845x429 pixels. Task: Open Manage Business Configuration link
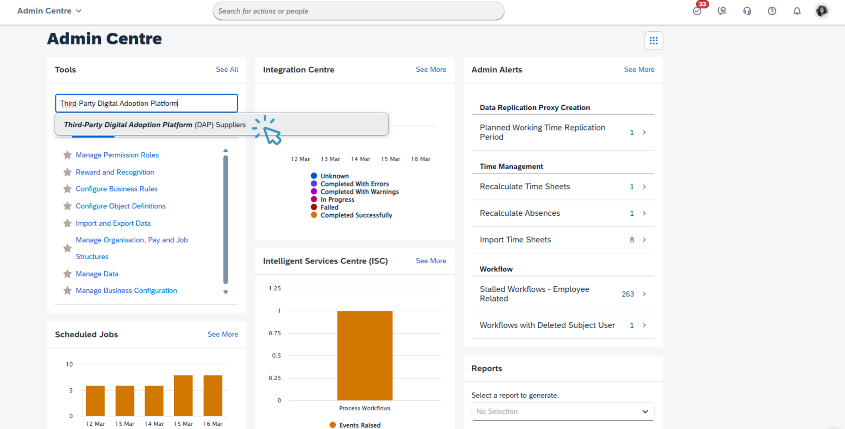click(126, 291)
